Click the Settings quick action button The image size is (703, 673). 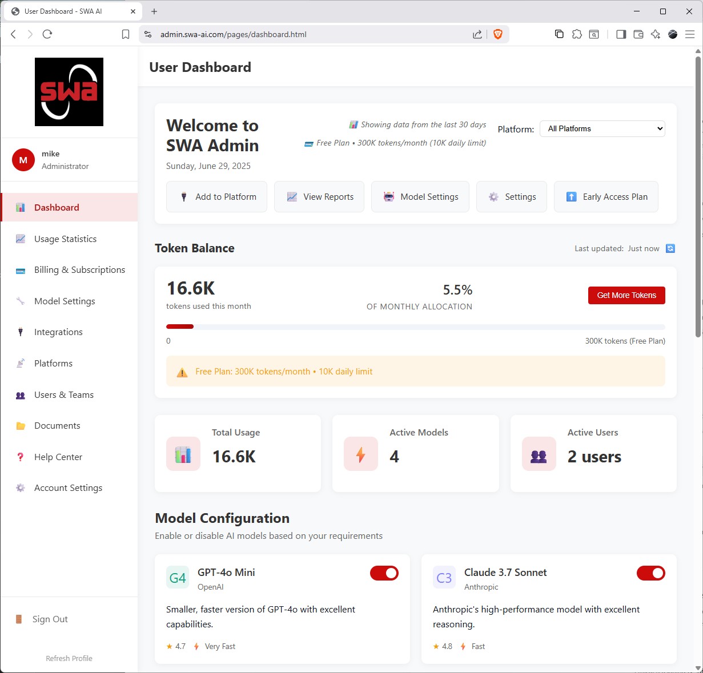(x=512, y=197)
